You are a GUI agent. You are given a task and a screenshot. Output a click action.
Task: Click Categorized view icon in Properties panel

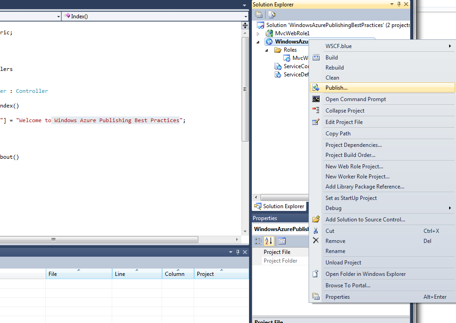click(x=258, y=241)
